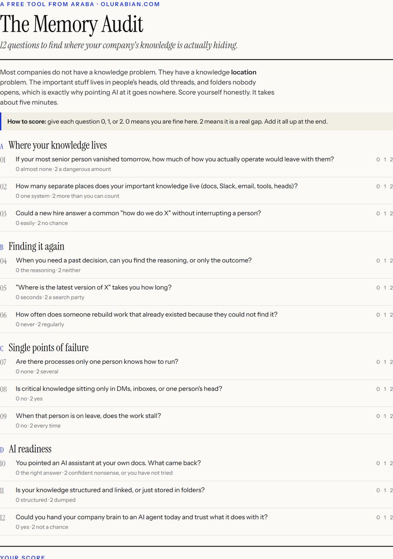
Task: Choose score 0 for question 06 rebuild work
Action: pyautogui.click(x=378, y=315)
